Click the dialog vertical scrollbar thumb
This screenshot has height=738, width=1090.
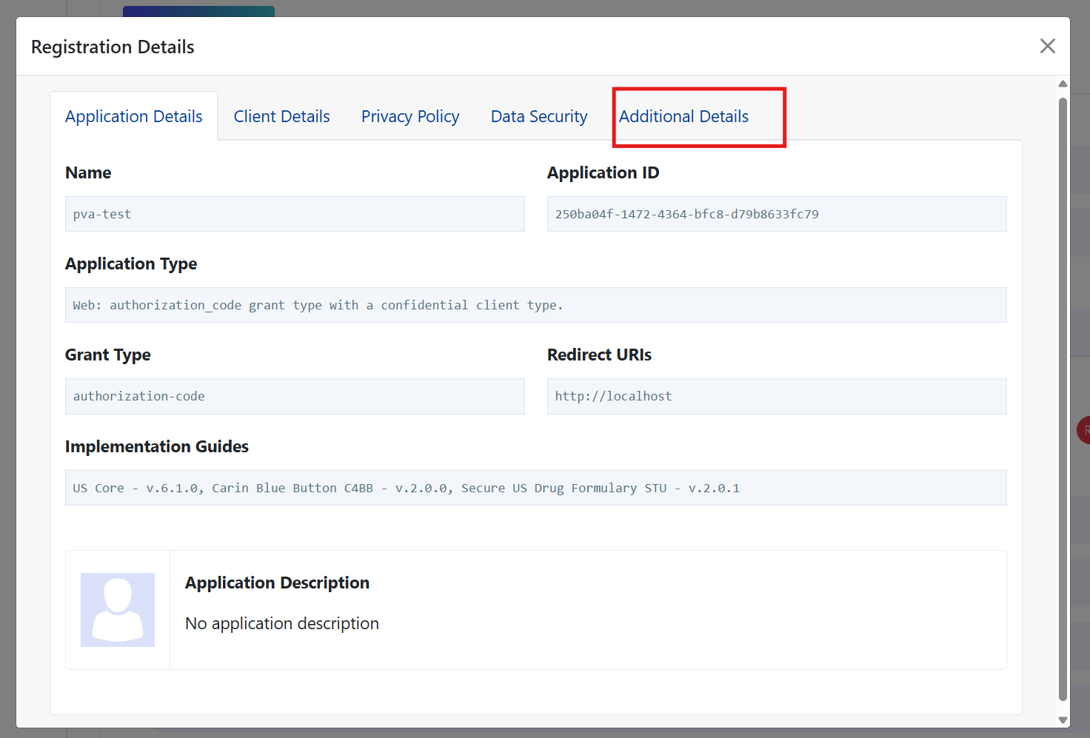pos(1063,399)
